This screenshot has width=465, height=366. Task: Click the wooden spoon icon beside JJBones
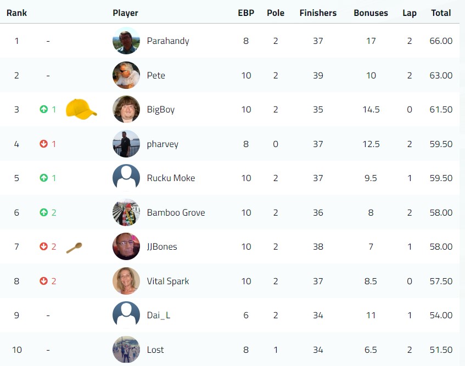[x=74, y=247]
